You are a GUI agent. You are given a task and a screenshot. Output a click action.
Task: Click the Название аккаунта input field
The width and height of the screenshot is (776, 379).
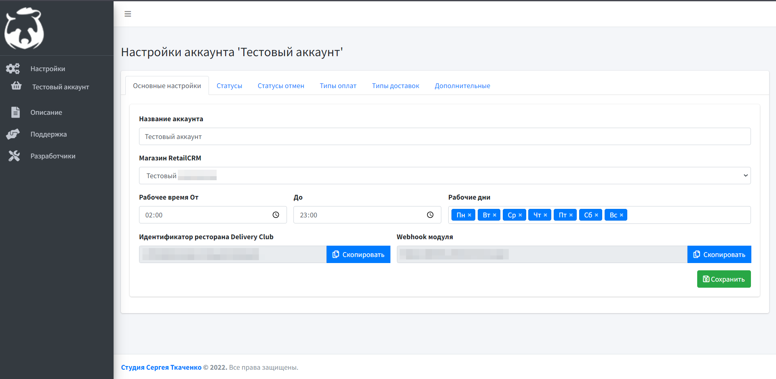pos(445,137)
